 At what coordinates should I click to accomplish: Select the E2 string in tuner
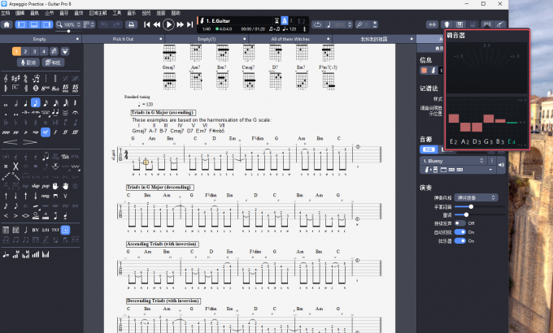pos(453,141)
